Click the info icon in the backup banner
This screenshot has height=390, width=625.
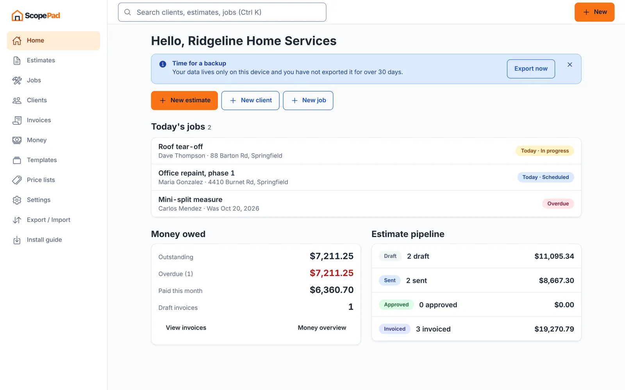click(163, 64)
